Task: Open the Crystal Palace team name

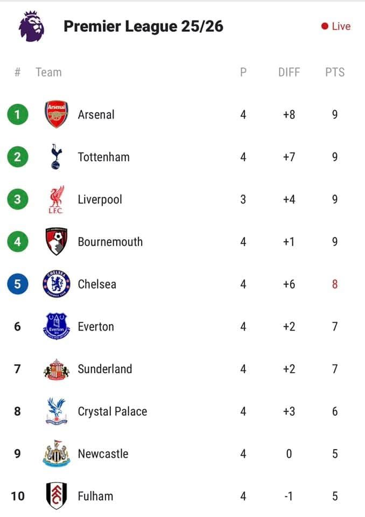Action: click(112, 411)
